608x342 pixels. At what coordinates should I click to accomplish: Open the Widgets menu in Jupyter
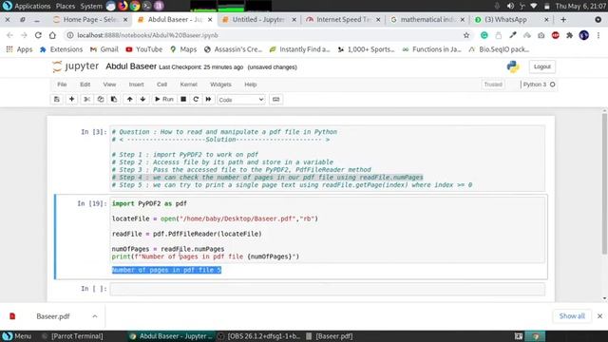click(220, 85)
